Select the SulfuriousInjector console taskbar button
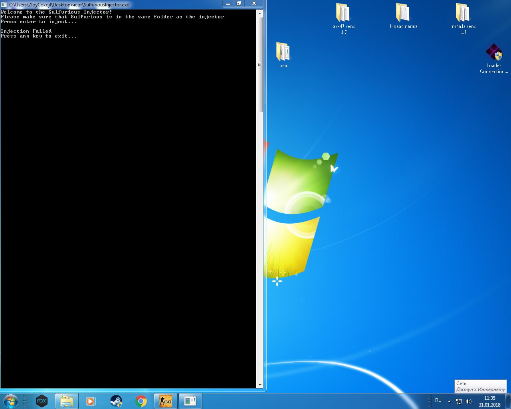The image size is (511, 409). click(190, 401)
